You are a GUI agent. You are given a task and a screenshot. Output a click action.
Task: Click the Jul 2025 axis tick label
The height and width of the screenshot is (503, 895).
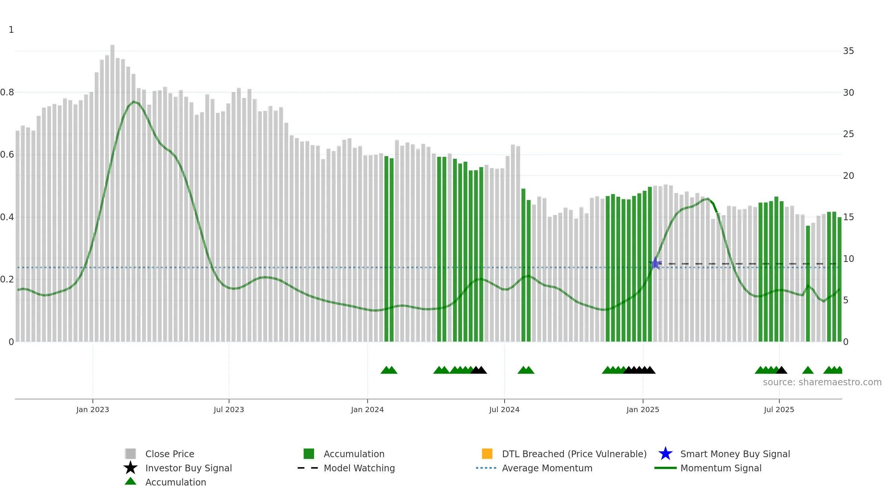pyautogui.click(x=779, y=410)
